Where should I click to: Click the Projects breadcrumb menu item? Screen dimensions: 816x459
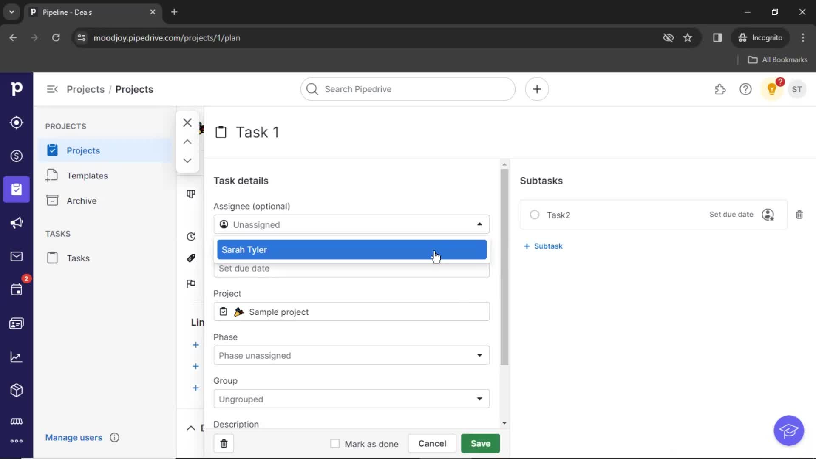pos(85,89)
